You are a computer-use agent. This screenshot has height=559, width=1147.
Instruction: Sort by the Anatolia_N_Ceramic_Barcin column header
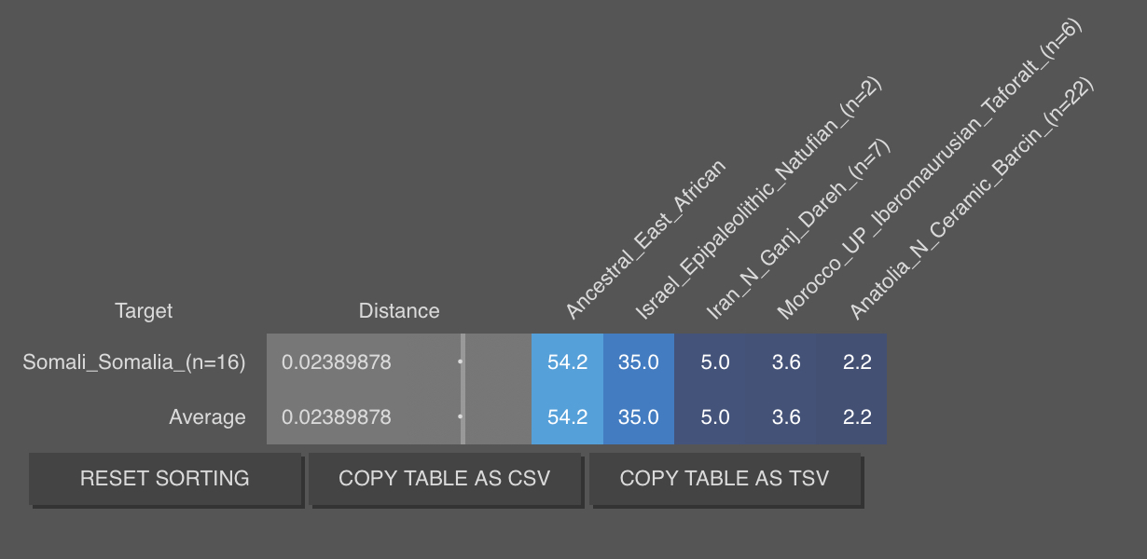[x=970, y=198]
